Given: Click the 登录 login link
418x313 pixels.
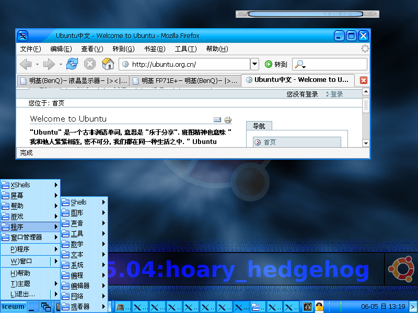Looking at the screenshot, I should point(336,94).
